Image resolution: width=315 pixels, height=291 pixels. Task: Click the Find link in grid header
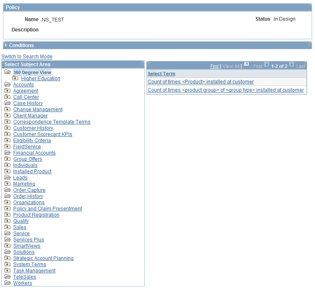pos(215,66)
